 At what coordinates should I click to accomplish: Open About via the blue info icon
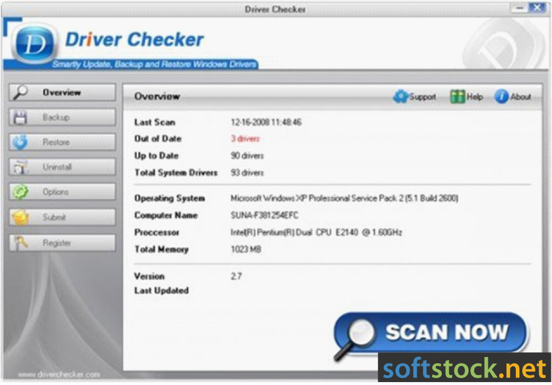click(x=501, y=96)
